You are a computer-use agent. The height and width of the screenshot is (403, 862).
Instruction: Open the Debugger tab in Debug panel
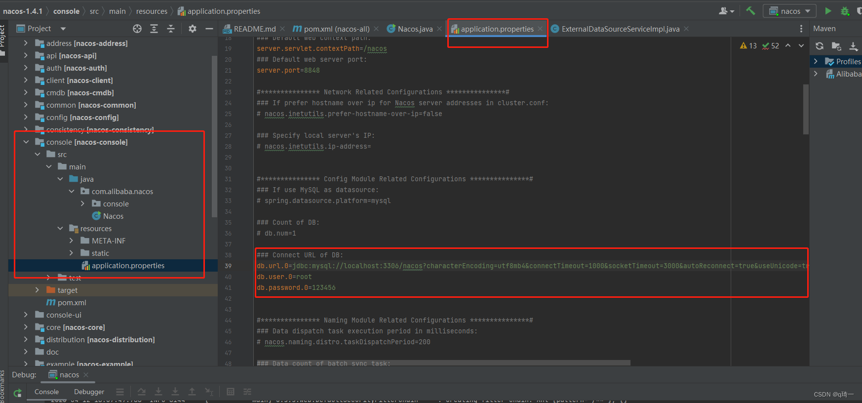(x=89, y=392)
